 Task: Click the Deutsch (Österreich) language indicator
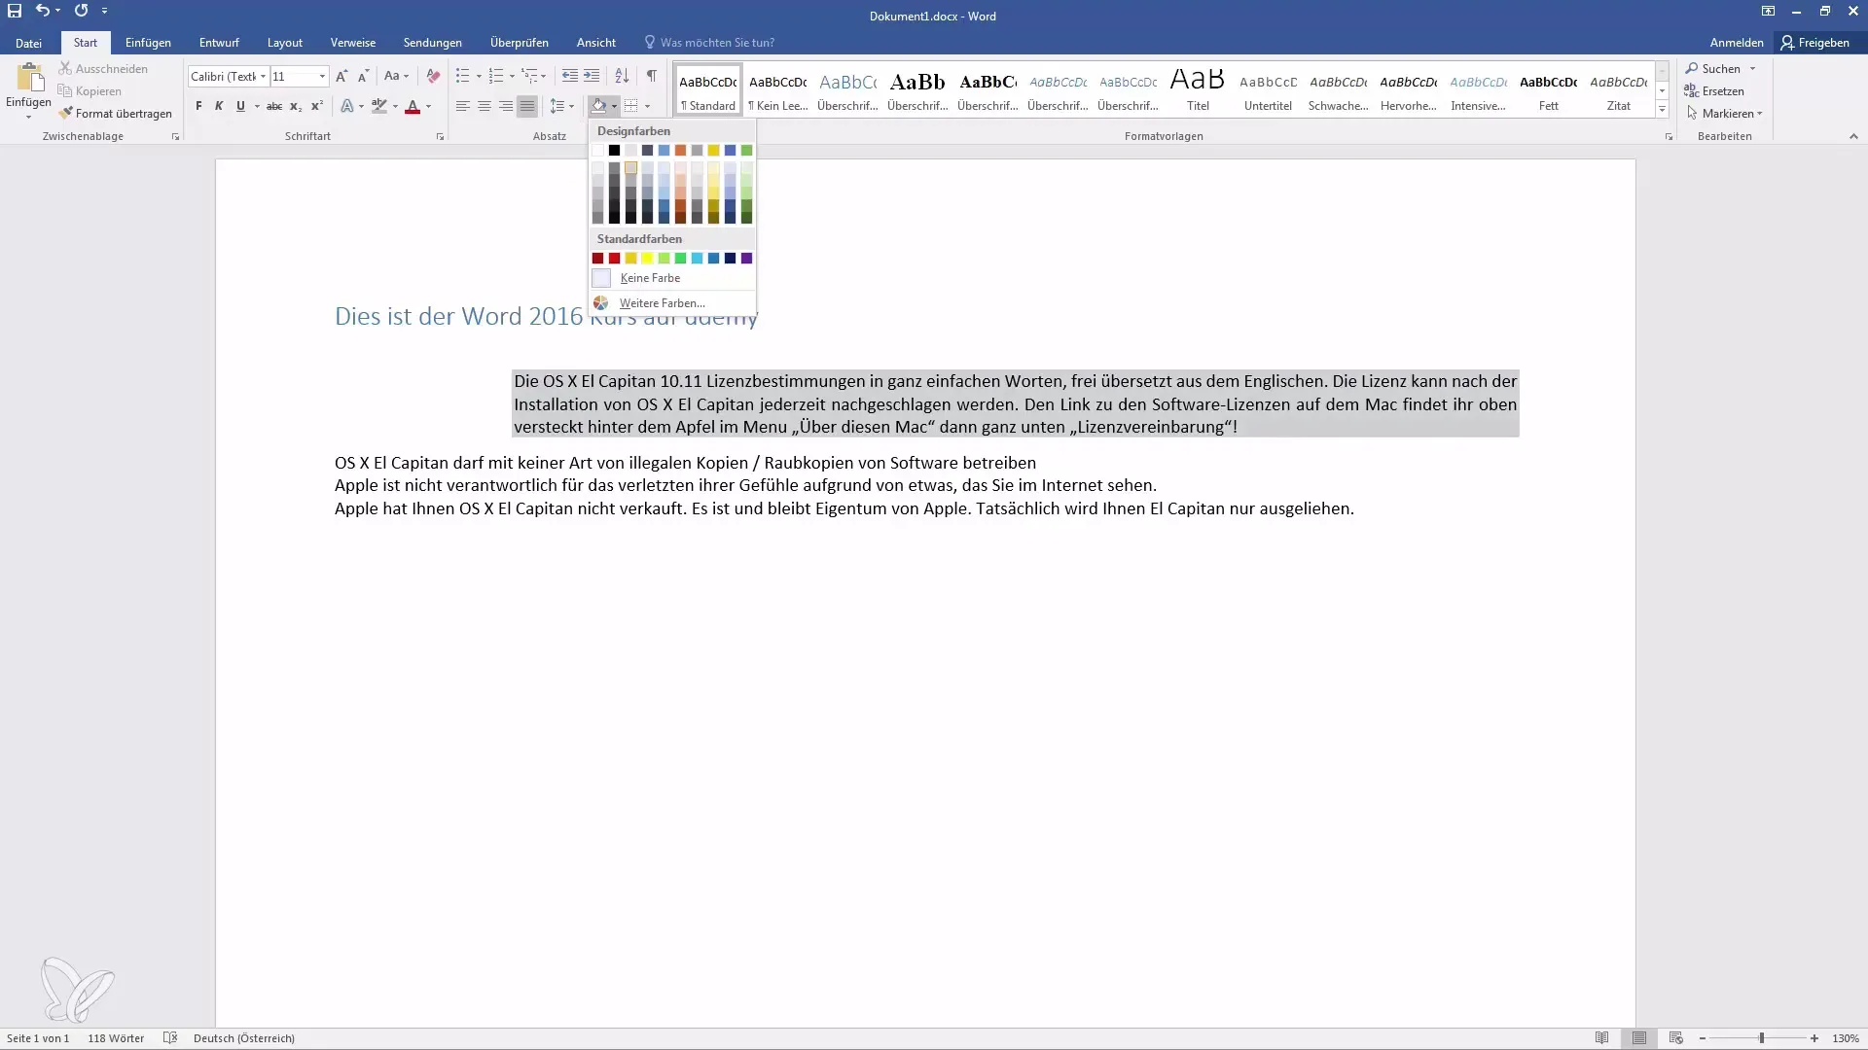point(244,1038)
